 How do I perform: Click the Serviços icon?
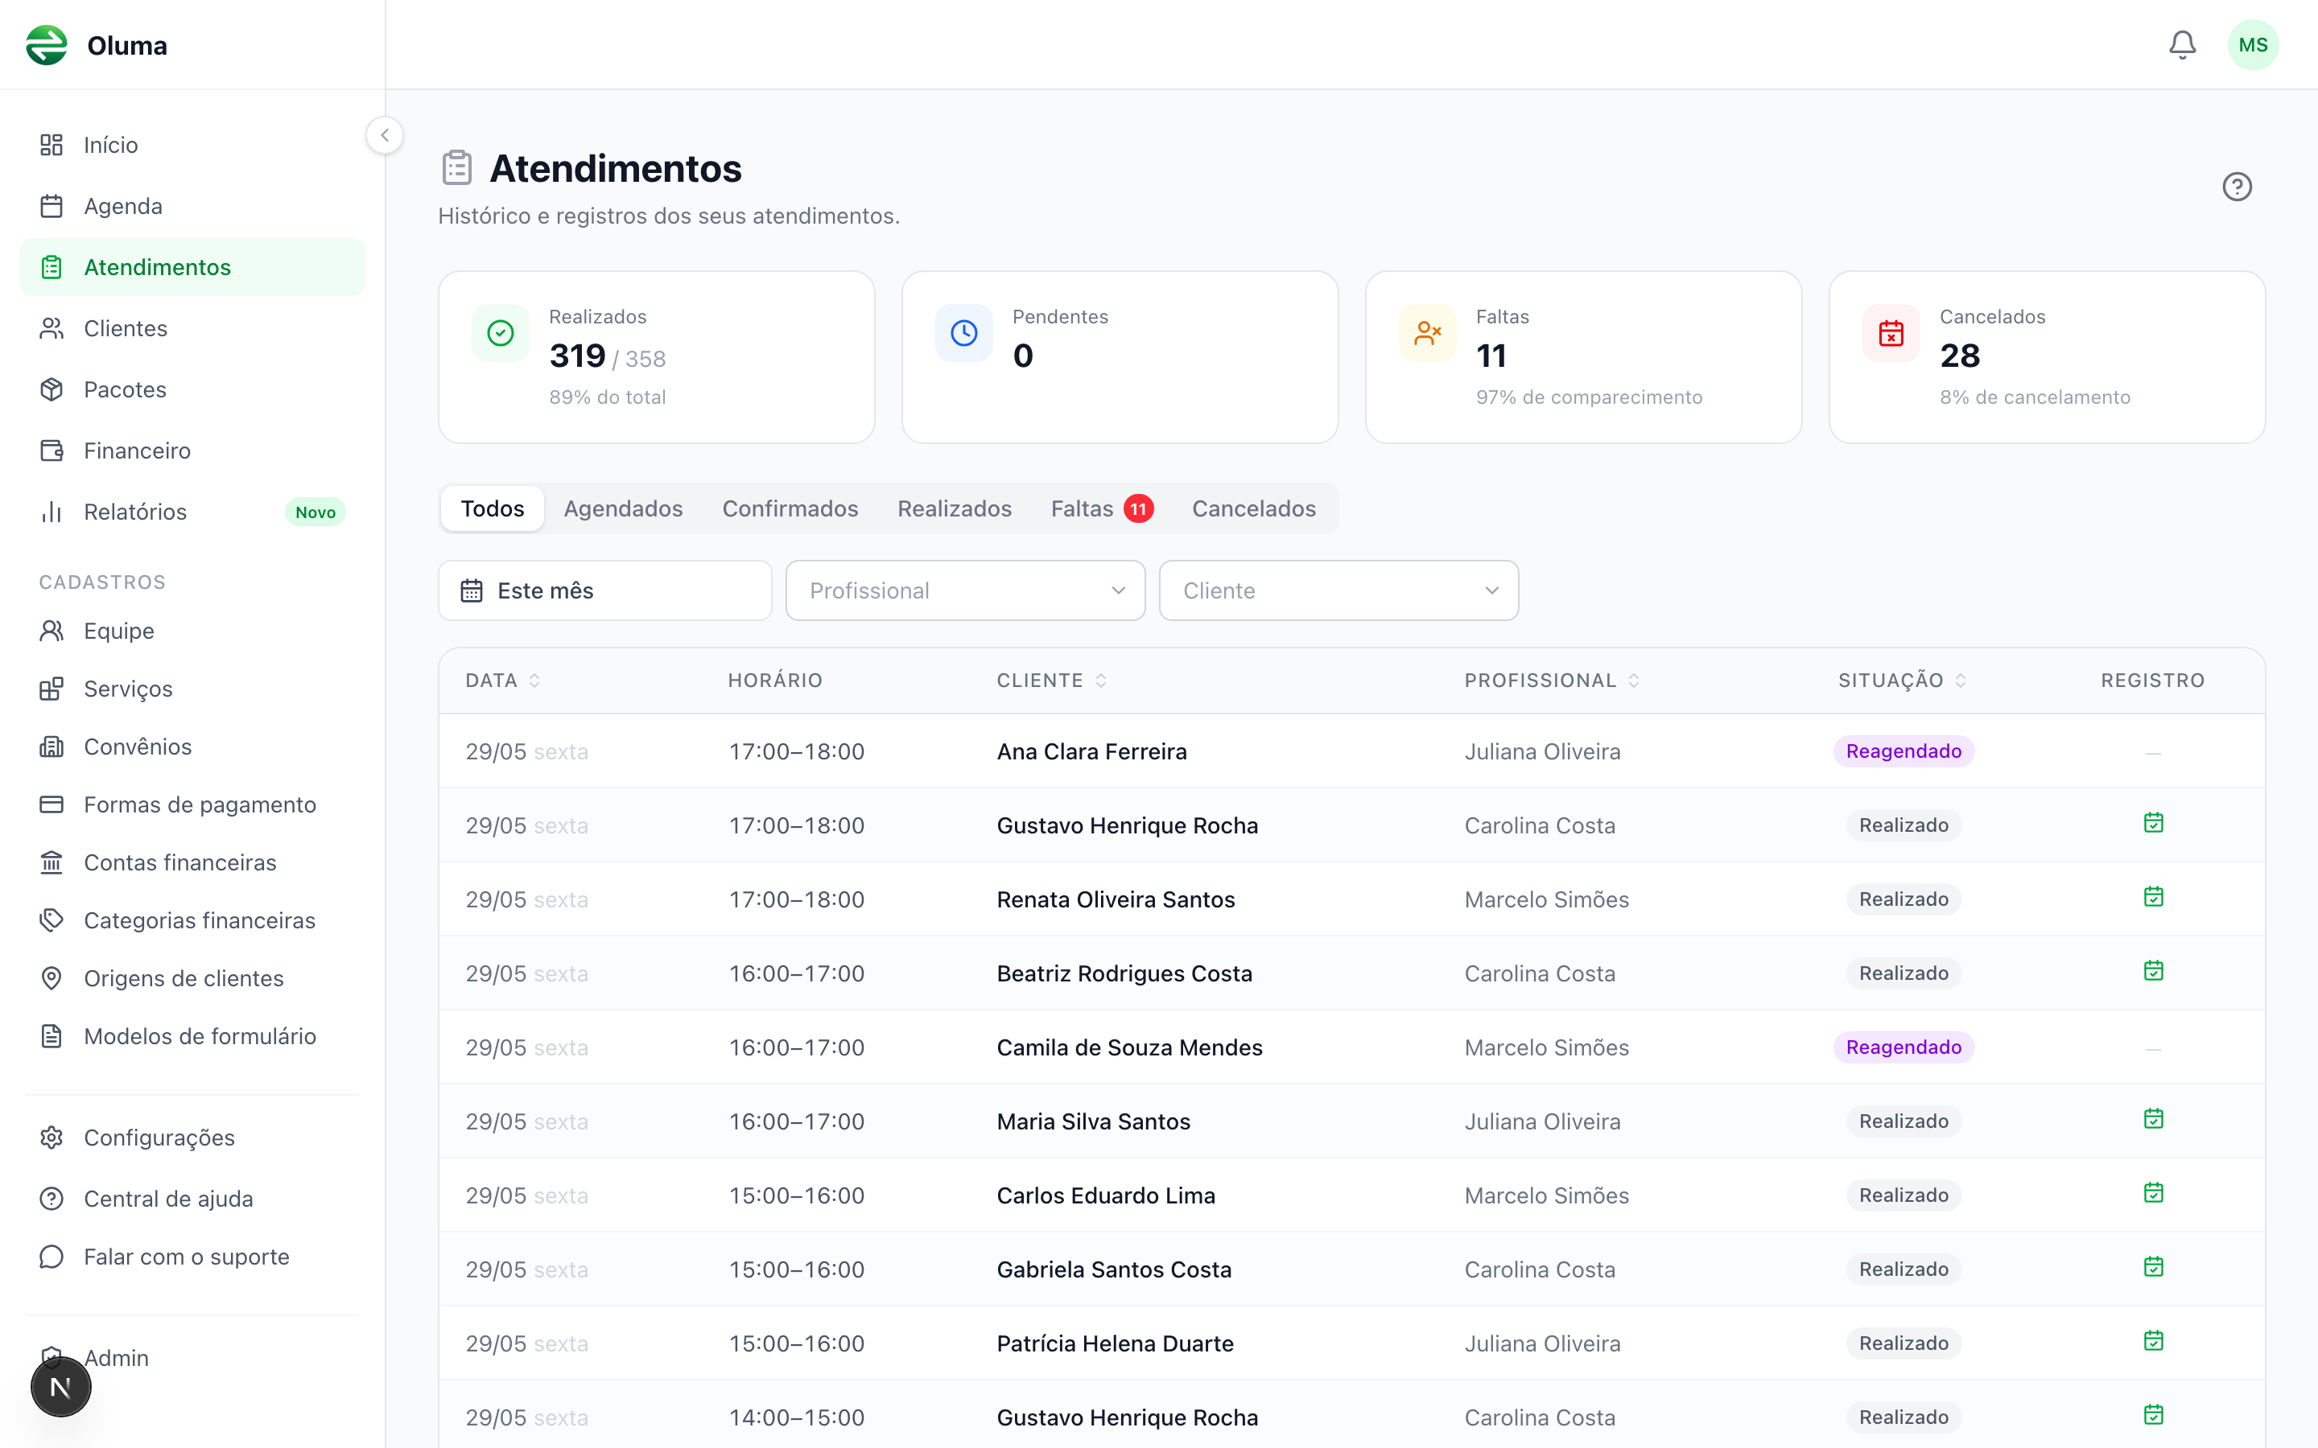tap(52, 689)
